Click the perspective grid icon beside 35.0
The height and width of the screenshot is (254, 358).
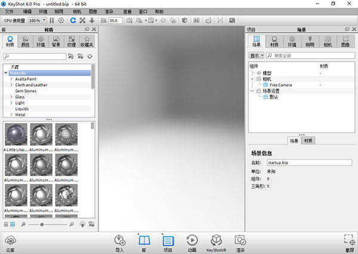click(103, 20)
